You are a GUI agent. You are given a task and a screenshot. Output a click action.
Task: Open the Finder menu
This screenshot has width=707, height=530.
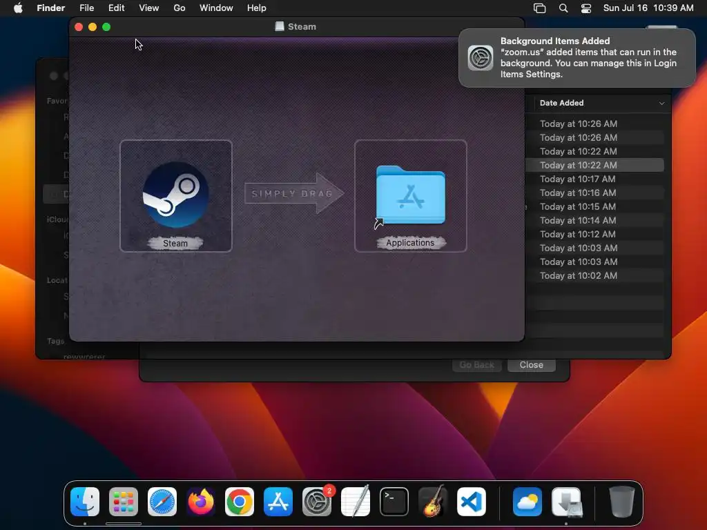[x=51, y=8]
